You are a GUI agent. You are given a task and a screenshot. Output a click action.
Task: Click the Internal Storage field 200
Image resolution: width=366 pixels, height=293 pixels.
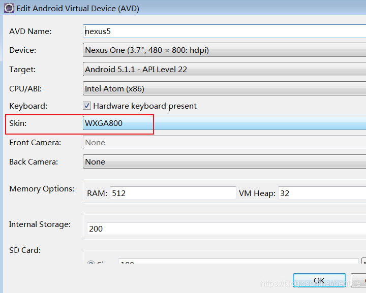pyautogui.click(x=226, y=229)
